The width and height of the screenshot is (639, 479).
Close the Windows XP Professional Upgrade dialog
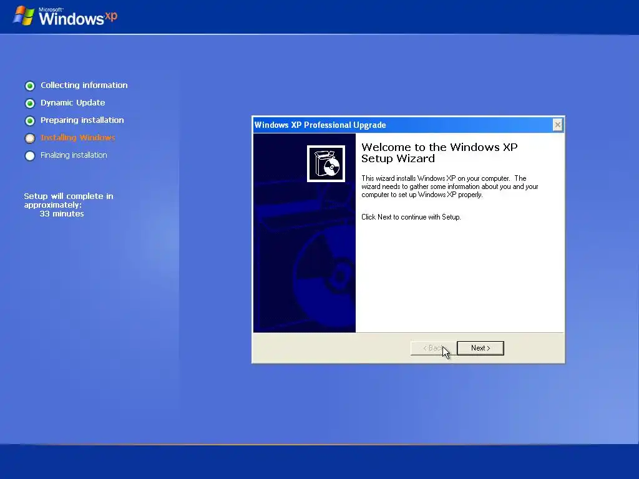557,125
